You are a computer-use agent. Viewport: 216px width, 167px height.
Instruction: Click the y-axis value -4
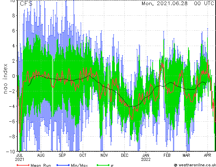[x=12, y=106]
